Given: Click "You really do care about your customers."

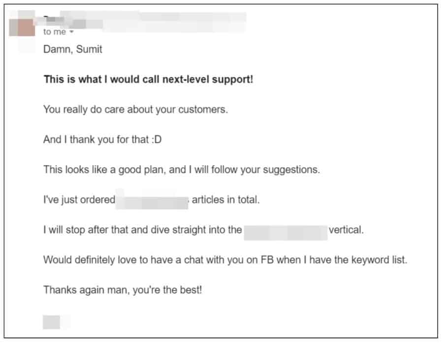Looking at the screenshot, I should (x=136, y=110).
